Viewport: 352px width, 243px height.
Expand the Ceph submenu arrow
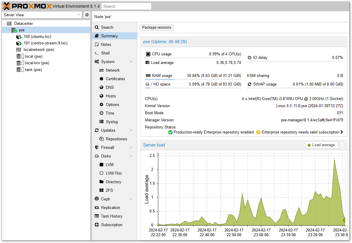tap(131, 199)
